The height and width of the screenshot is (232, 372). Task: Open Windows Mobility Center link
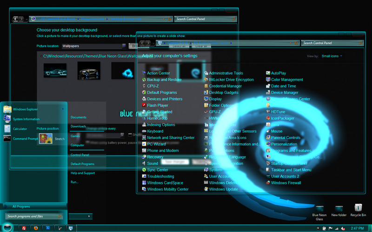click(167, 189)
